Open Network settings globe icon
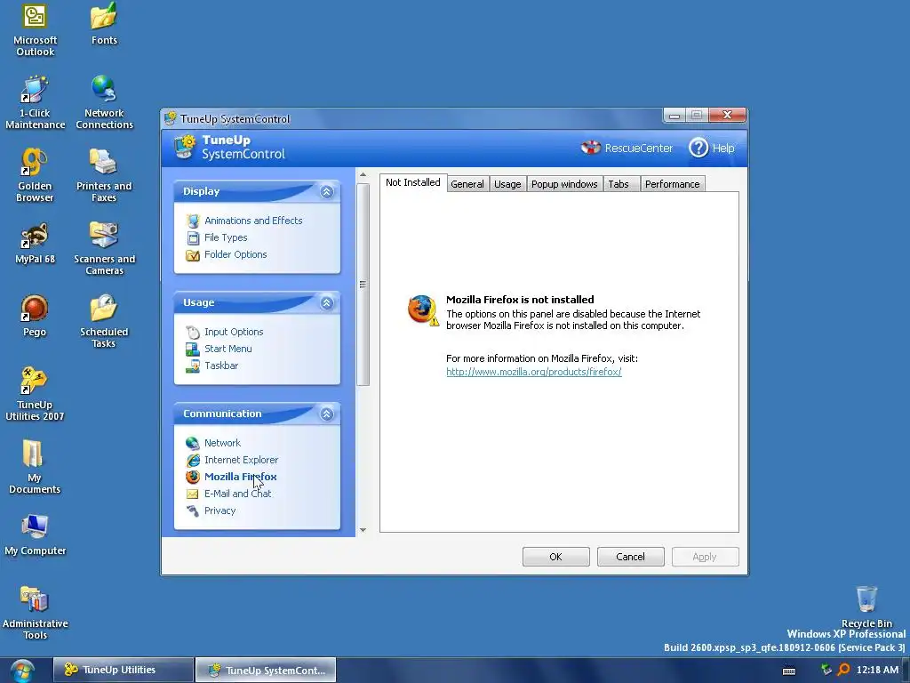The height and width of the screenshot is (683, 910). 193,443
